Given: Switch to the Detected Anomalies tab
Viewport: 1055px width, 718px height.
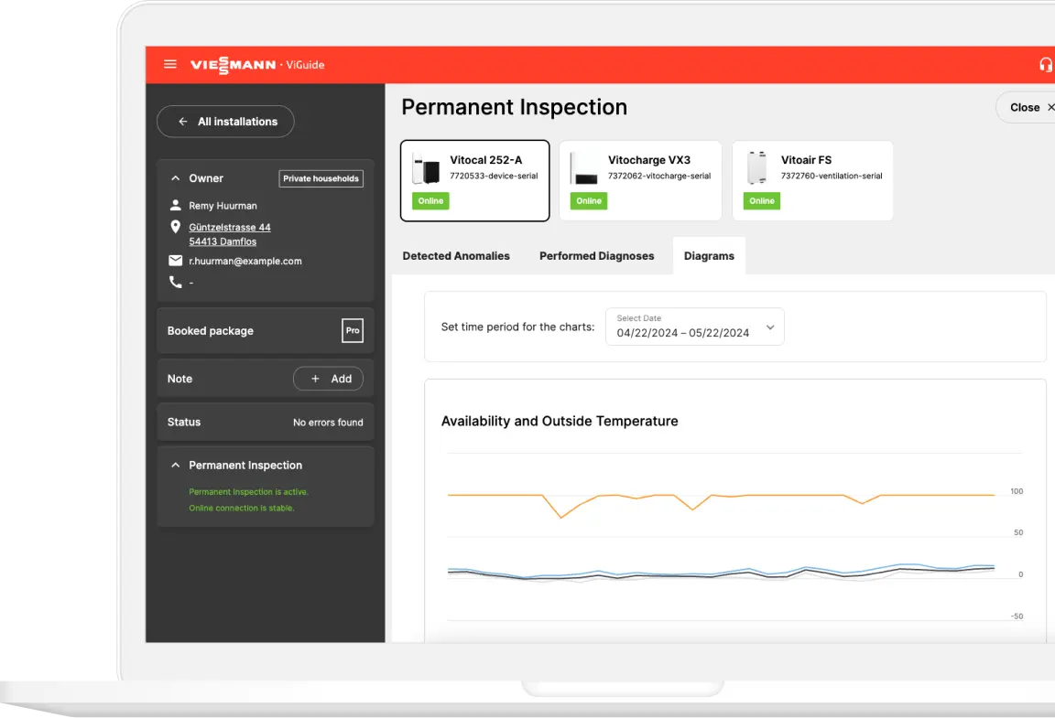Looking at the screenshot, I should (x=456, y=256).
